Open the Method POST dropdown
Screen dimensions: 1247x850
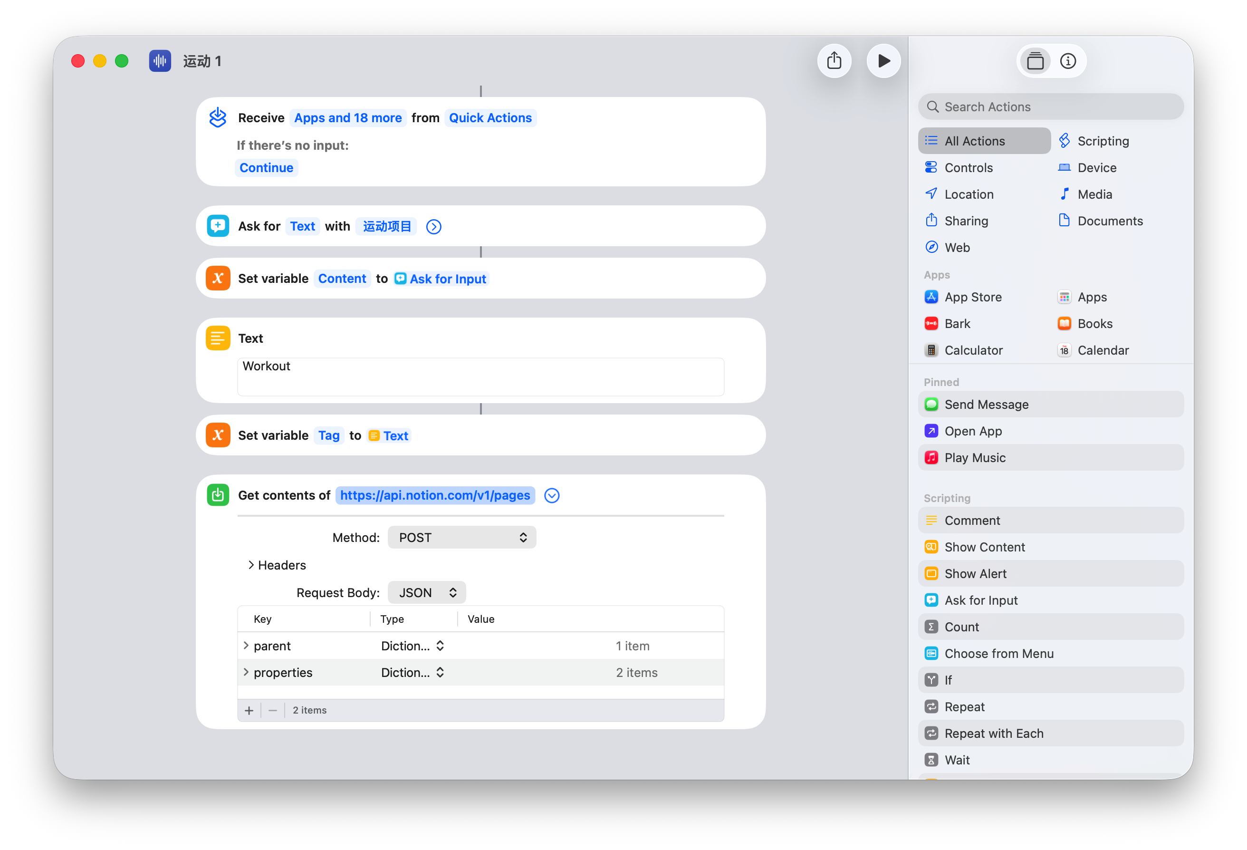461,537
